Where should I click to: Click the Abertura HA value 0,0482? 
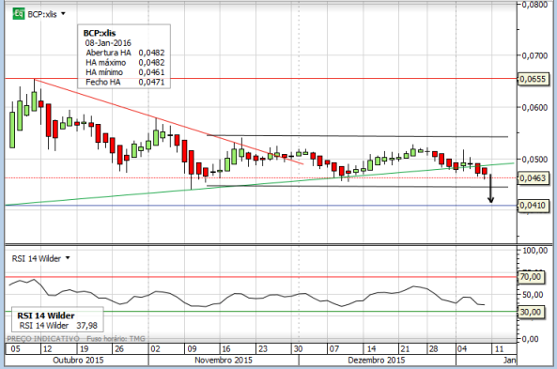[x=151, y=53]
